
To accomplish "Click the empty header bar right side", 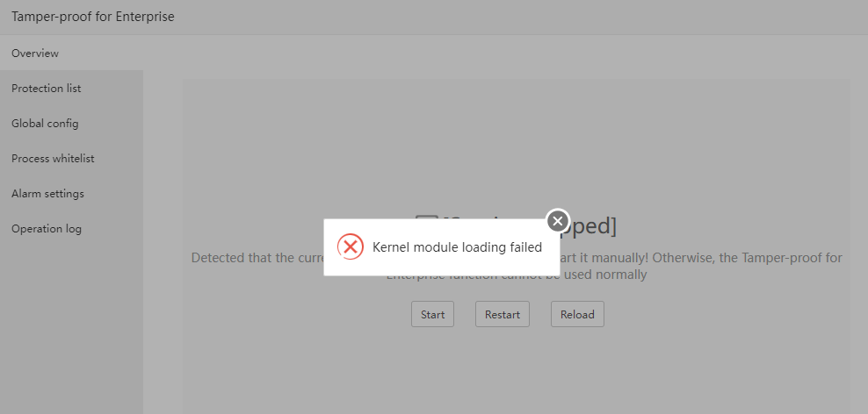I will tap(615, 17).
